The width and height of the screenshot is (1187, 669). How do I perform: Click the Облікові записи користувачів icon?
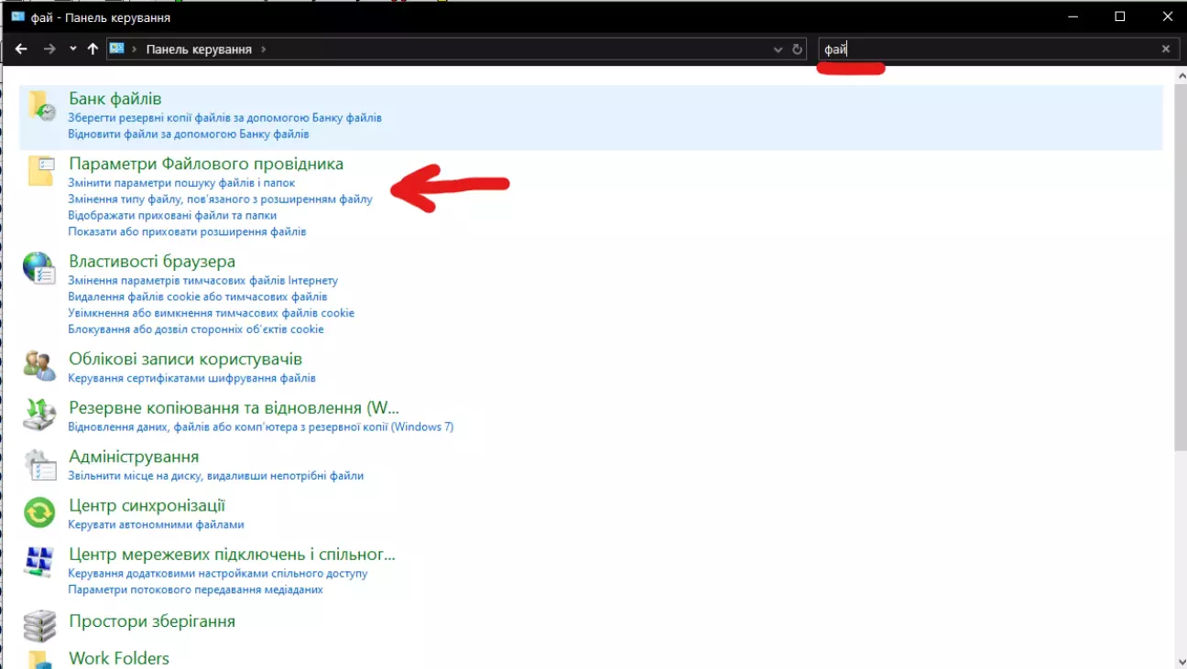(x=39, y=365)
